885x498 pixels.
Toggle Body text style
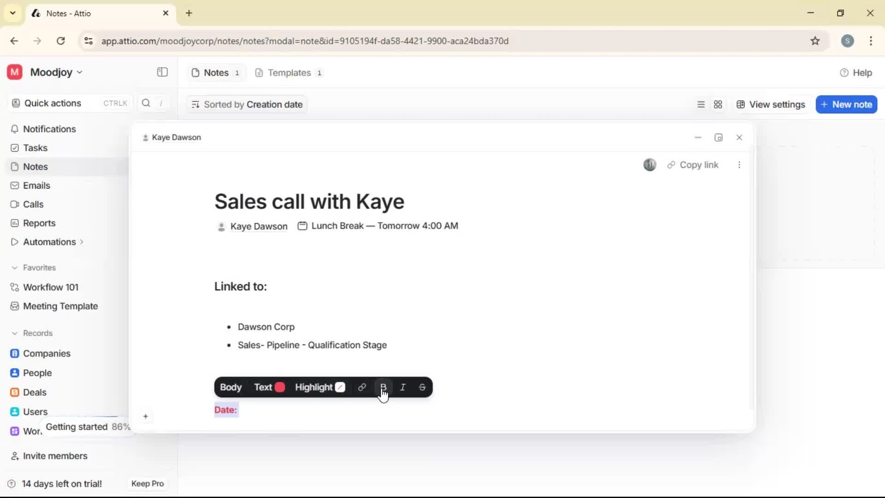231,387
